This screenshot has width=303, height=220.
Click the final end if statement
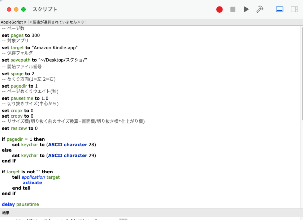(x=8, y=193)
